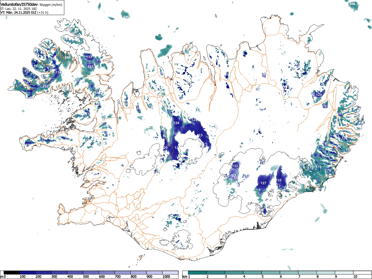This screenshot has width=372, height=279.
Task: Click the 167 value in east Iceland
Action: (x=325, y=106)
